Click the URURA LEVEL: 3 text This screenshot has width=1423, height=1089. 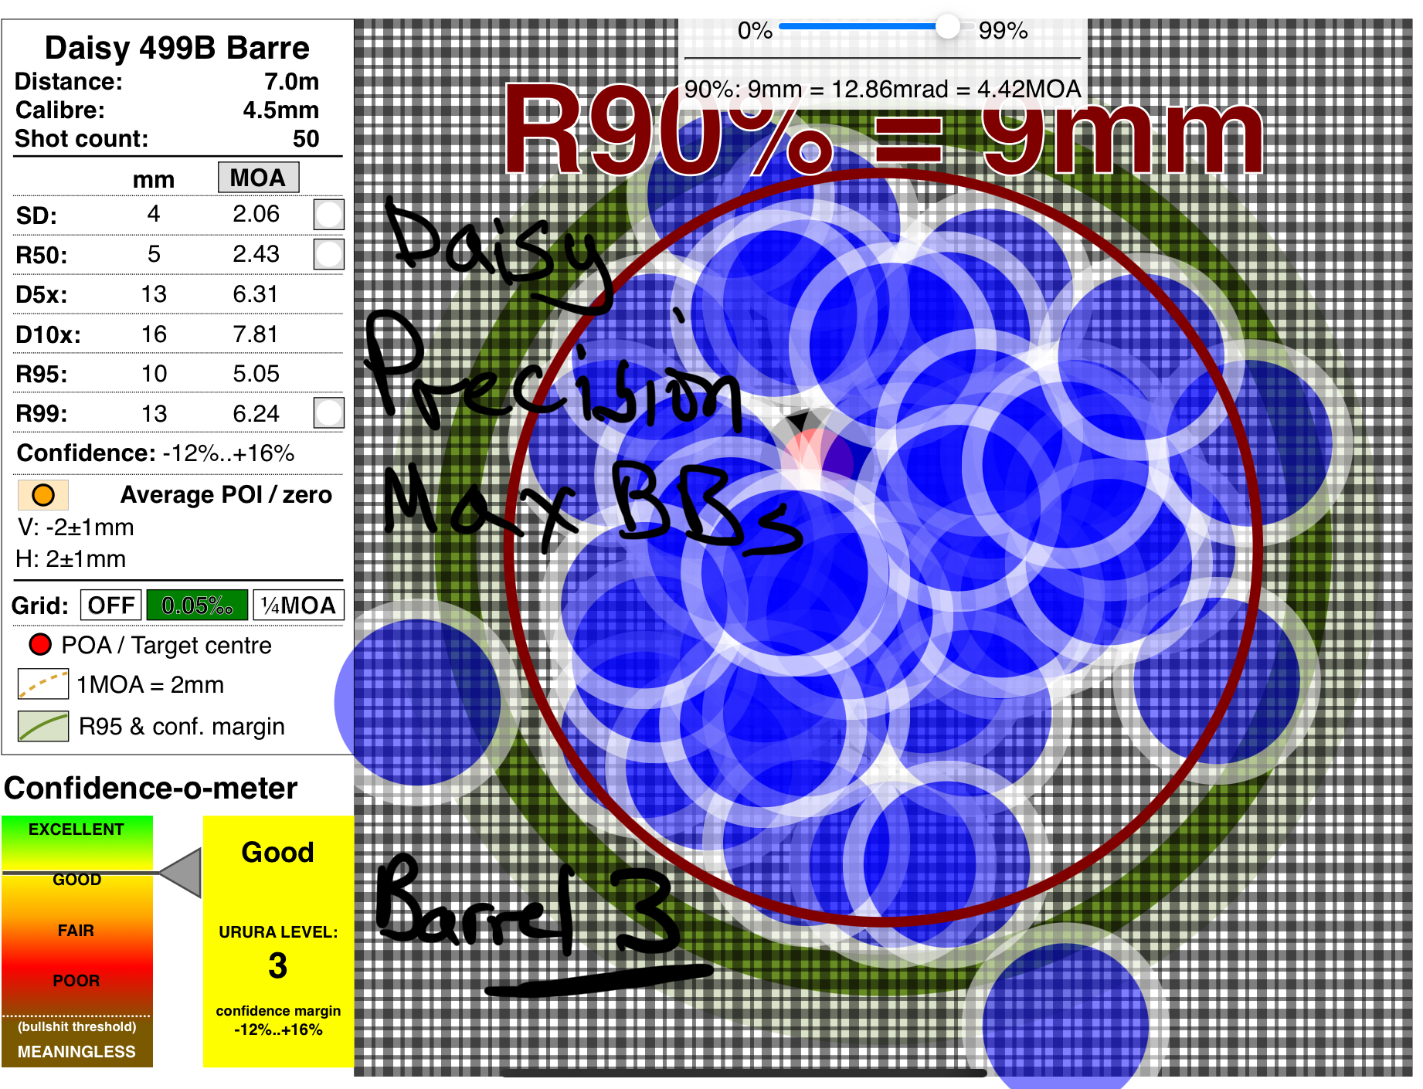(x=278, y=952)
